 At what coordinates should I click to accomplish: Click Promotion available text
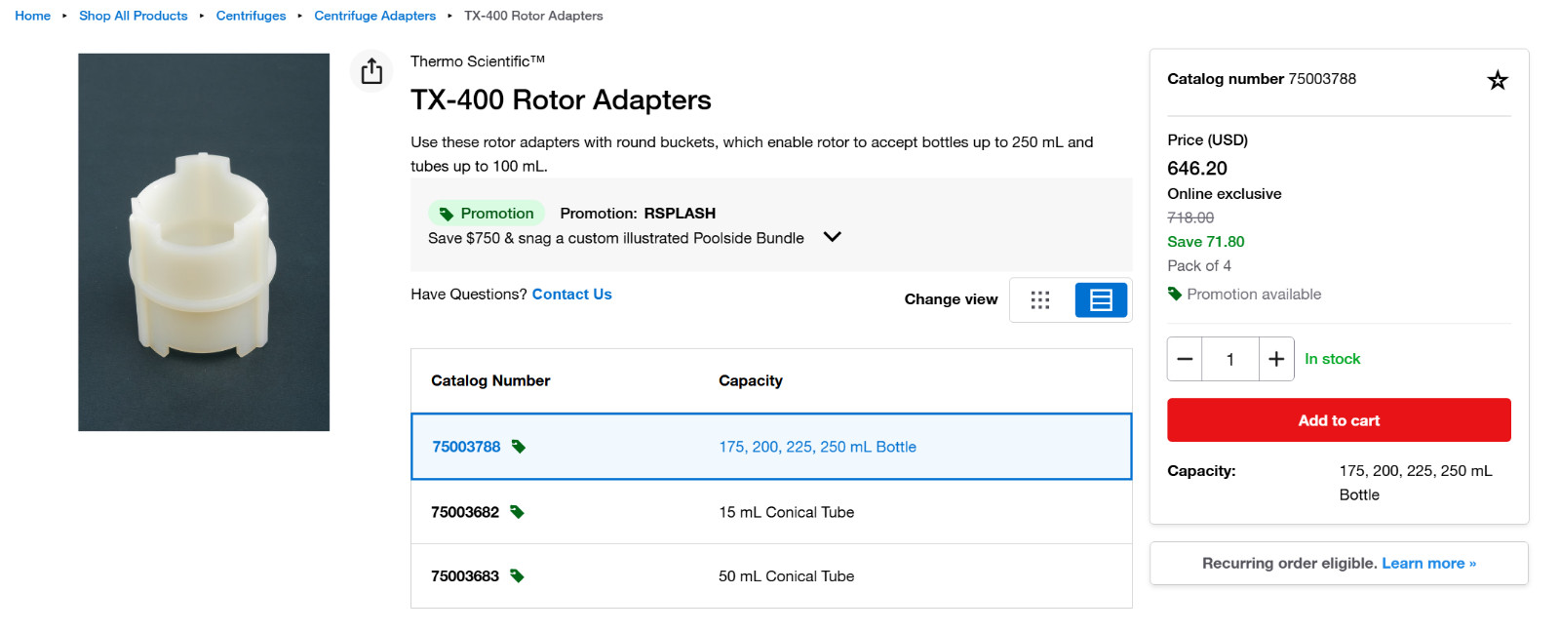[x=1254, y=294]
